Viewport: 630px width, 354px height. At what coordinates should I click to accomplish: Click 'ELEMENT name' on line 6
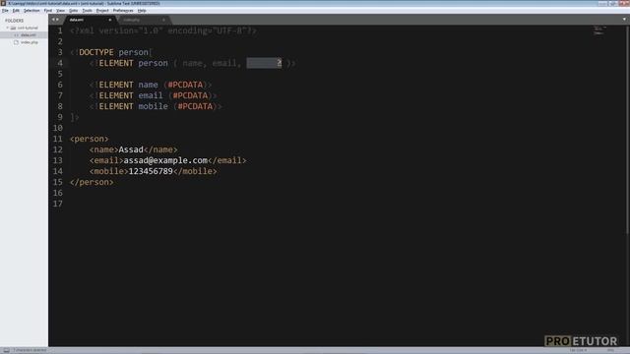pyautogui.click(x=128, y=85)
